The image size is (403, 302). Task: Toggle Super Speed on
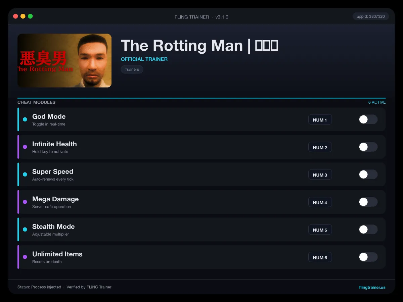[368, 174]
